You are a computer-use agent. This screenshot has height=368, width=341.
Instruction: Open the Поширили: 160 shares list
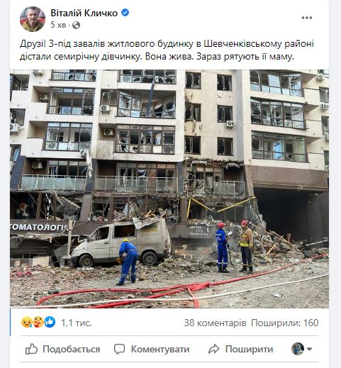285,323
